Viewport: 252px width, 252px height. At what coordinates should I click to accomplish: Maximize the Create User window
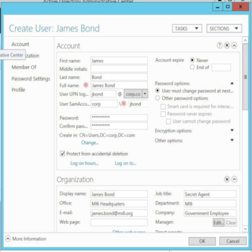click(x=228, y=7)
